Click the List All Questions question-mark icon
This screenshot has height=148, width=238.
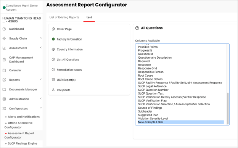tap(53, 60)
